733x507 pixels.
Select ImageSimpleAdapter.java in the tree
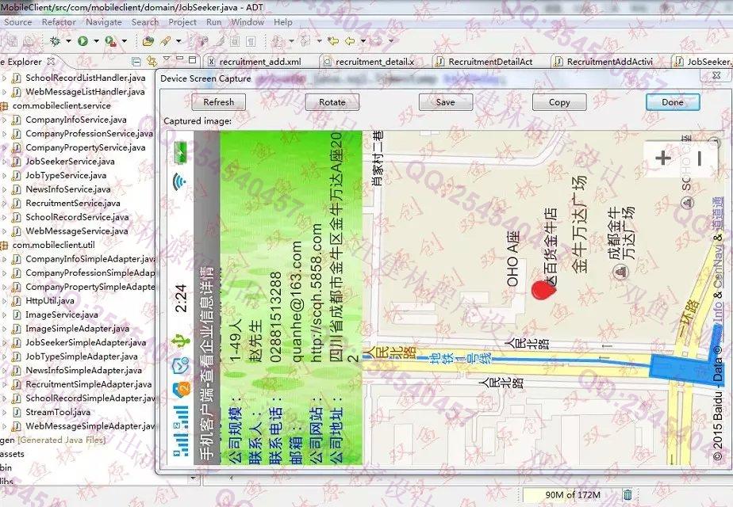point(78,329)
